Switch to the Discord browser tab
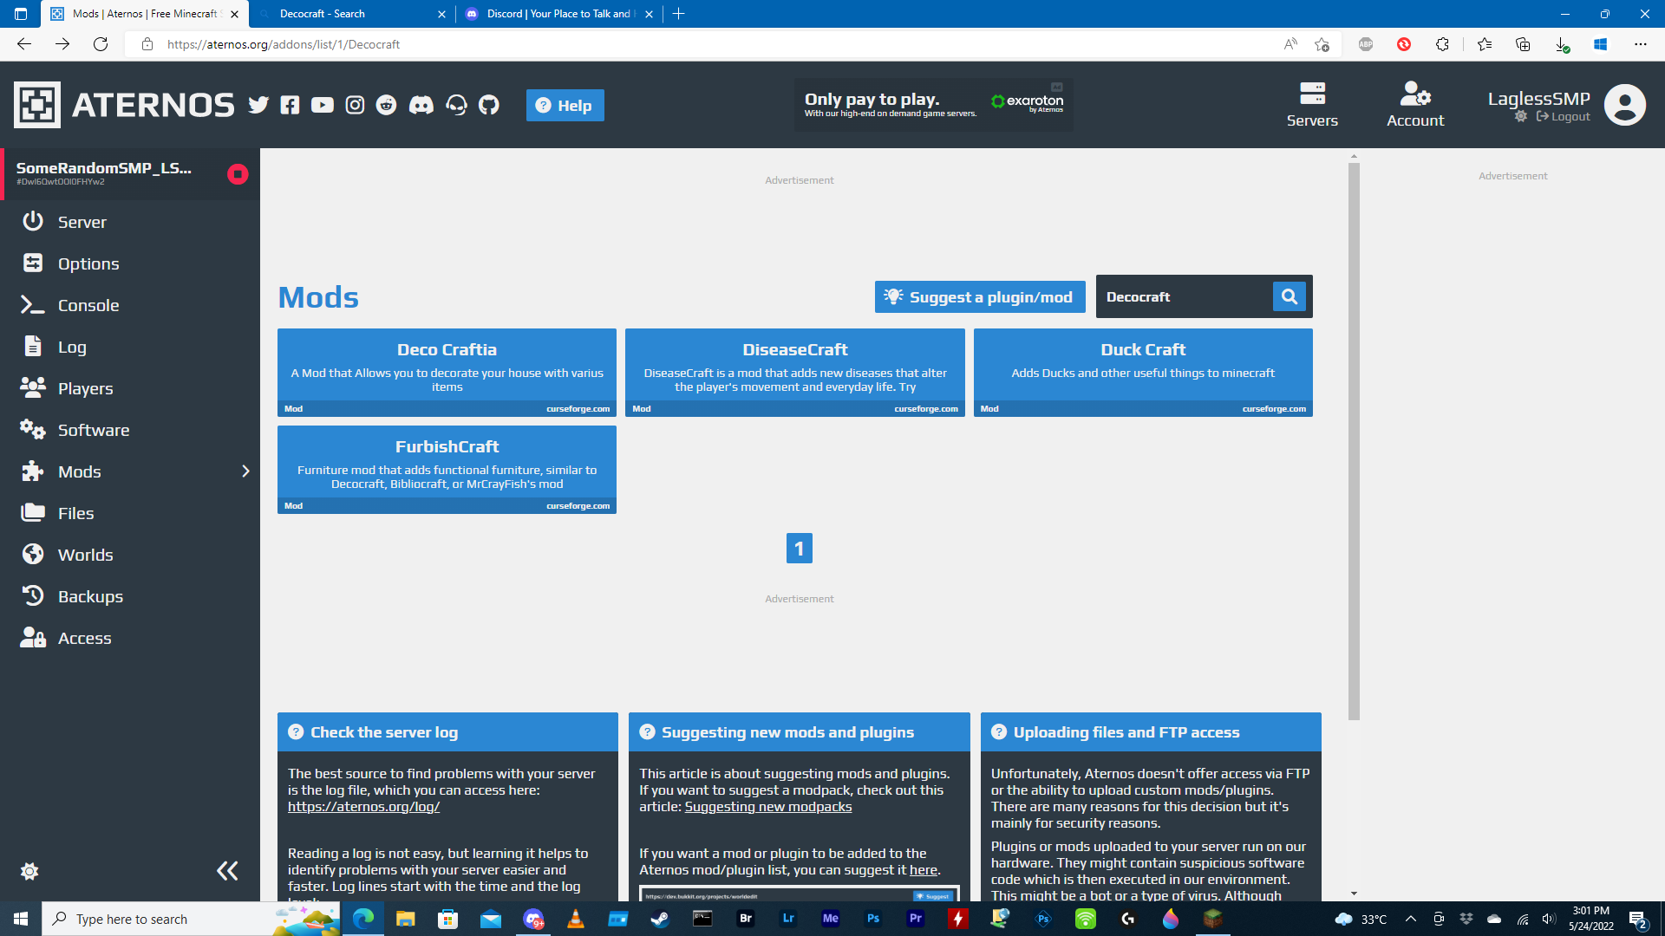Image resolution: width=1665 pixels, height=936 pixels. click(559, 14)
